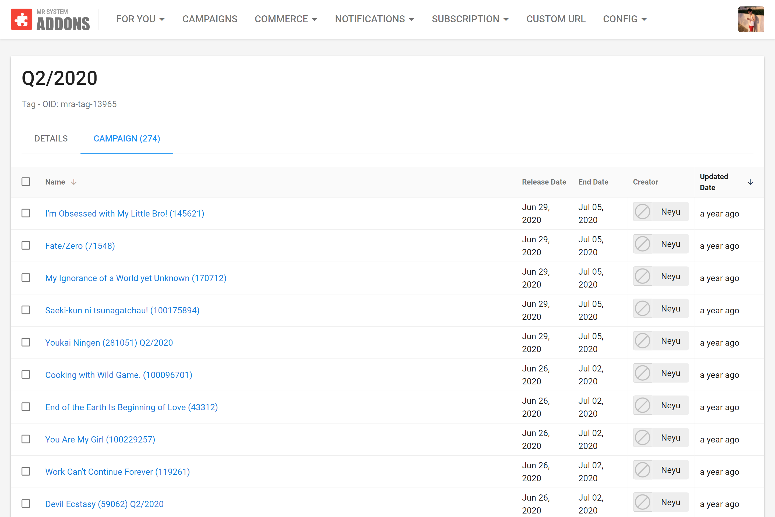775x517 pixels.
Task: Expand the NOTIFICATIONS dropdown menu
Action: pyautogui.click(x=374, y=19)
